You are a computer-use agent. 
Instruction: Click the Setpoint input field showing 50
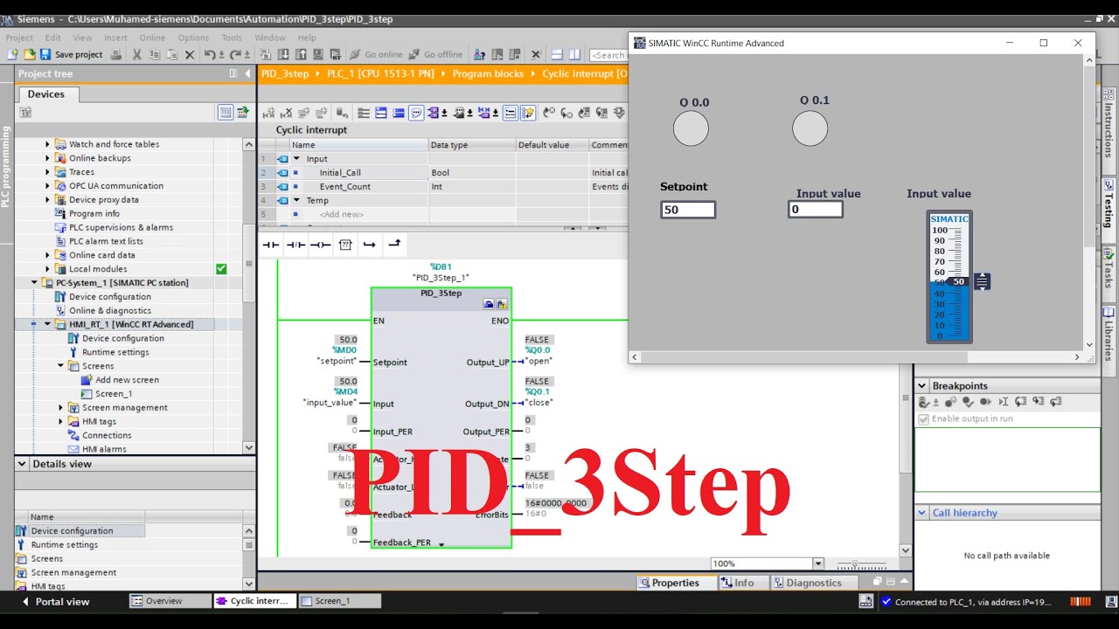688,210
